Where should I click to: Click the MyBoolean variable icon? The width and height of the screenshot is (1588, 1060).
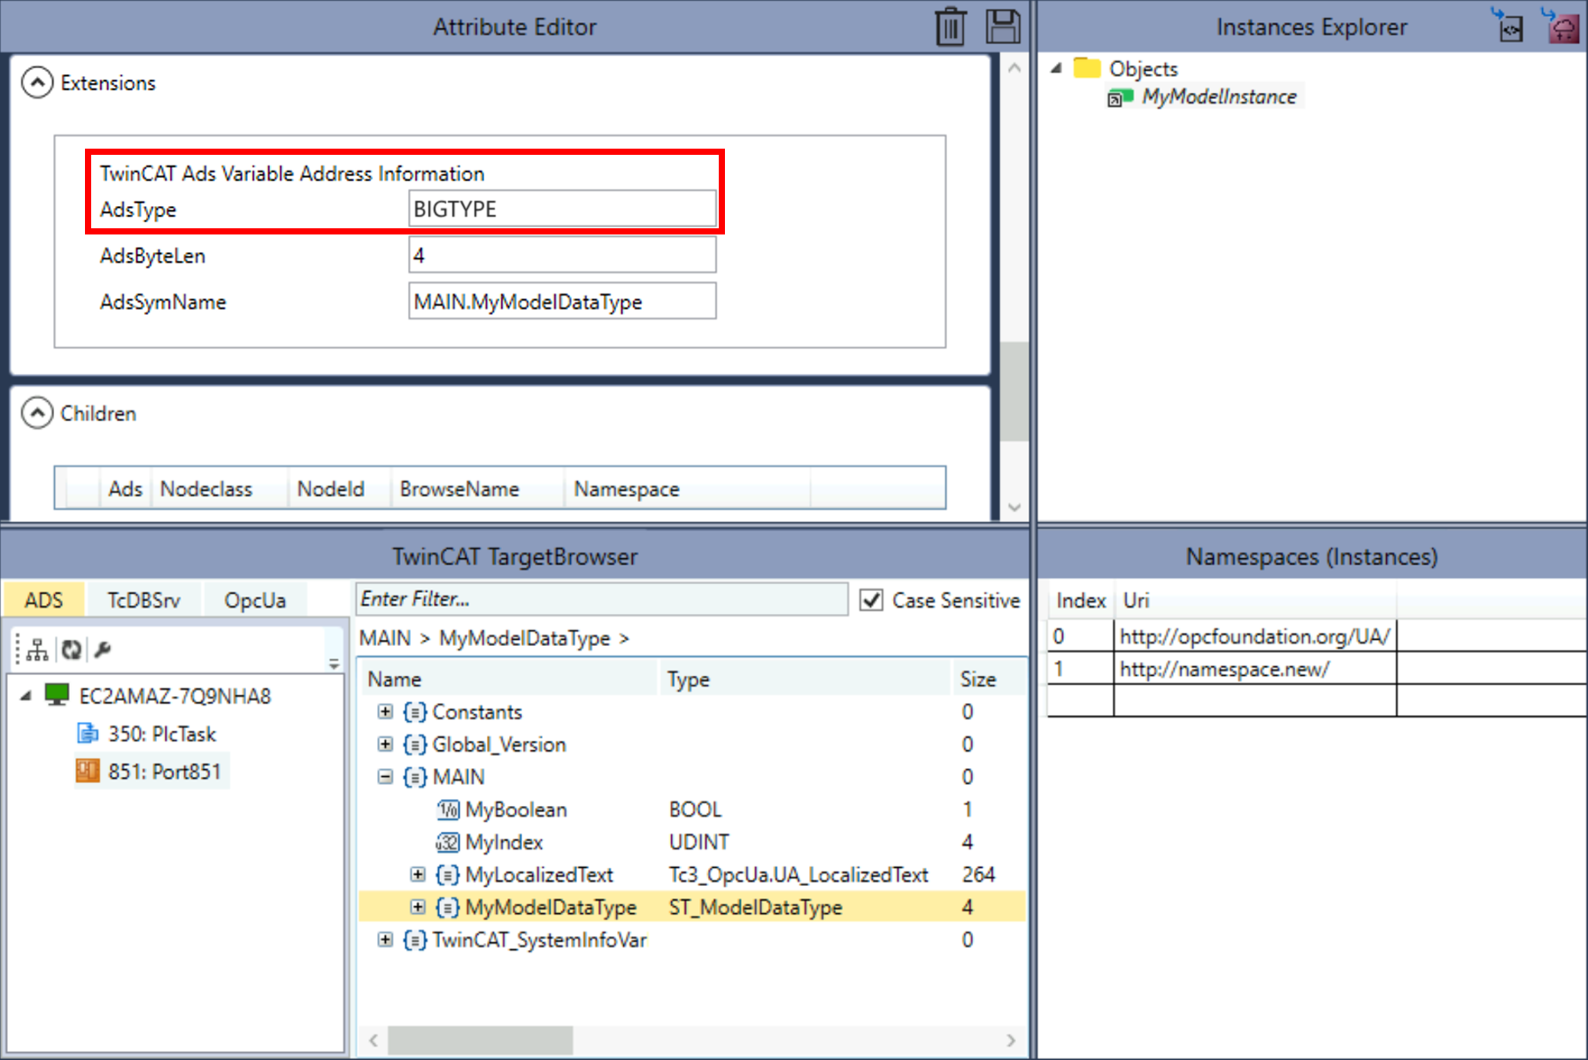(448, 809)
